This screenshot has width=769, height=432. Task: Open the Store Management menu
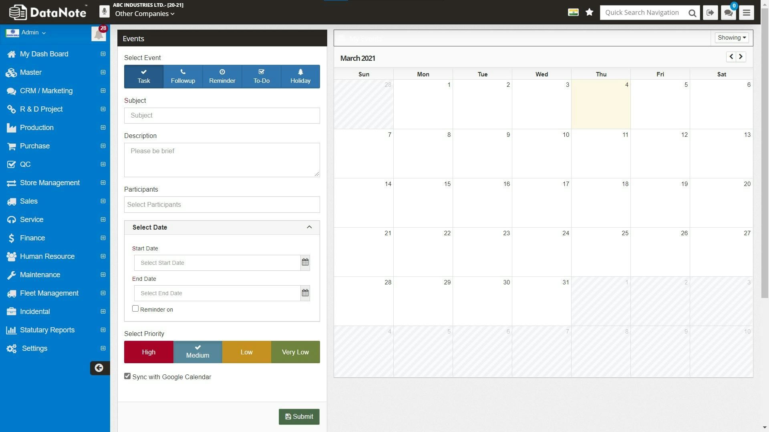point(50,183)
